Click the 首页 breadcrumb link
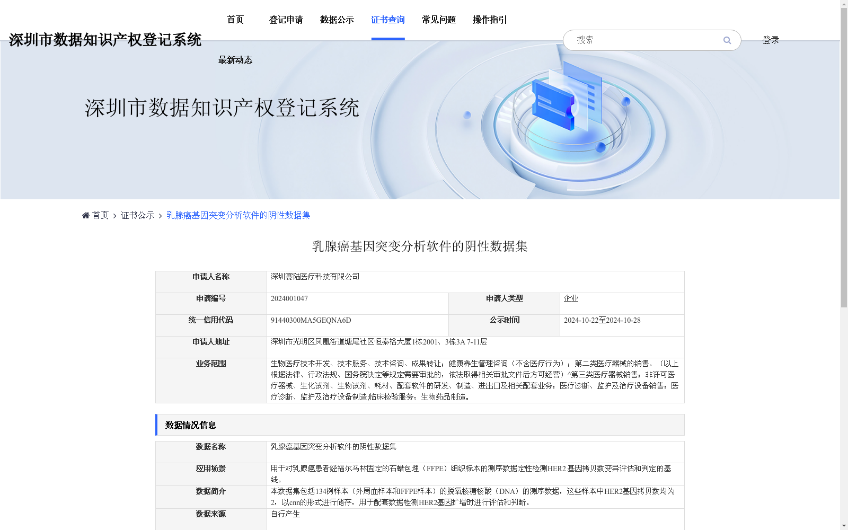The width and height of the screenshot is (848, 530). (x=100, y=215)
